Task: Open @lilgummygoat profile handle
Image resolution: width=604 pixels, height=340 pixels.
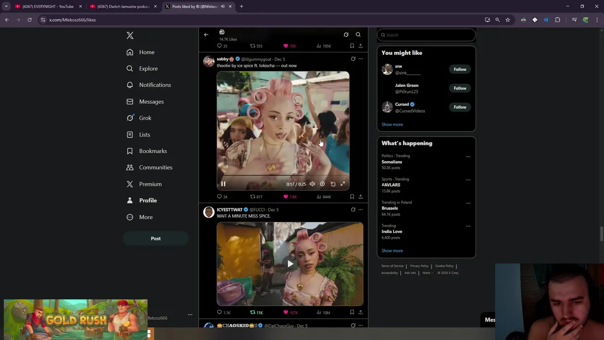Action: [x=256, y=59]
